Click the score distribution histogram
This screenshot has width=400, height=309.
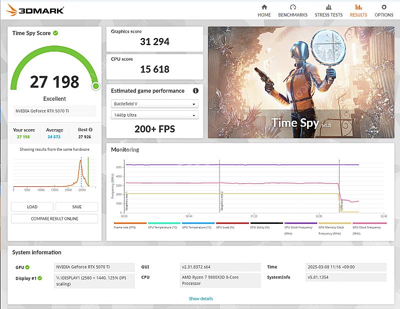pos(54,173)
